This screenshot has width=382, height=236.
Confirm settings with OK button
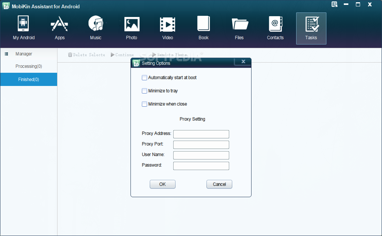(x=163, y=184)
